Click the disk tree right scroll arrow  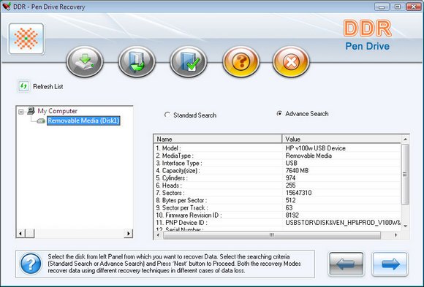click(x=129, y=233)
